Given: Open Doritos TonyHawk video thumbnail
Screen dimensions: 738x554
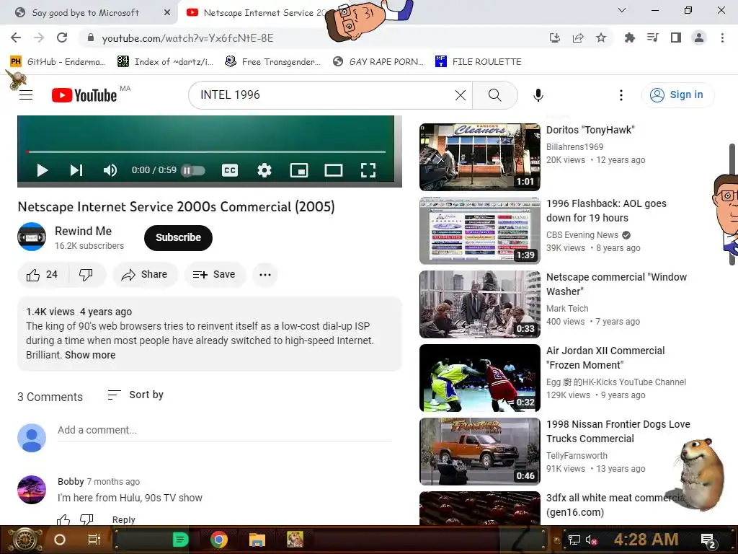Looking at the screenshot, I should click(479, 157).
